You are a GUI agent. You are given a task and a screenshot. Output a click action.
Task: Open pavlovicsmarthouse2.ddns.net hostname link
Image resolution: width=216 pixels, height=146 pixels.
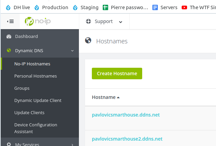point(127,139)
